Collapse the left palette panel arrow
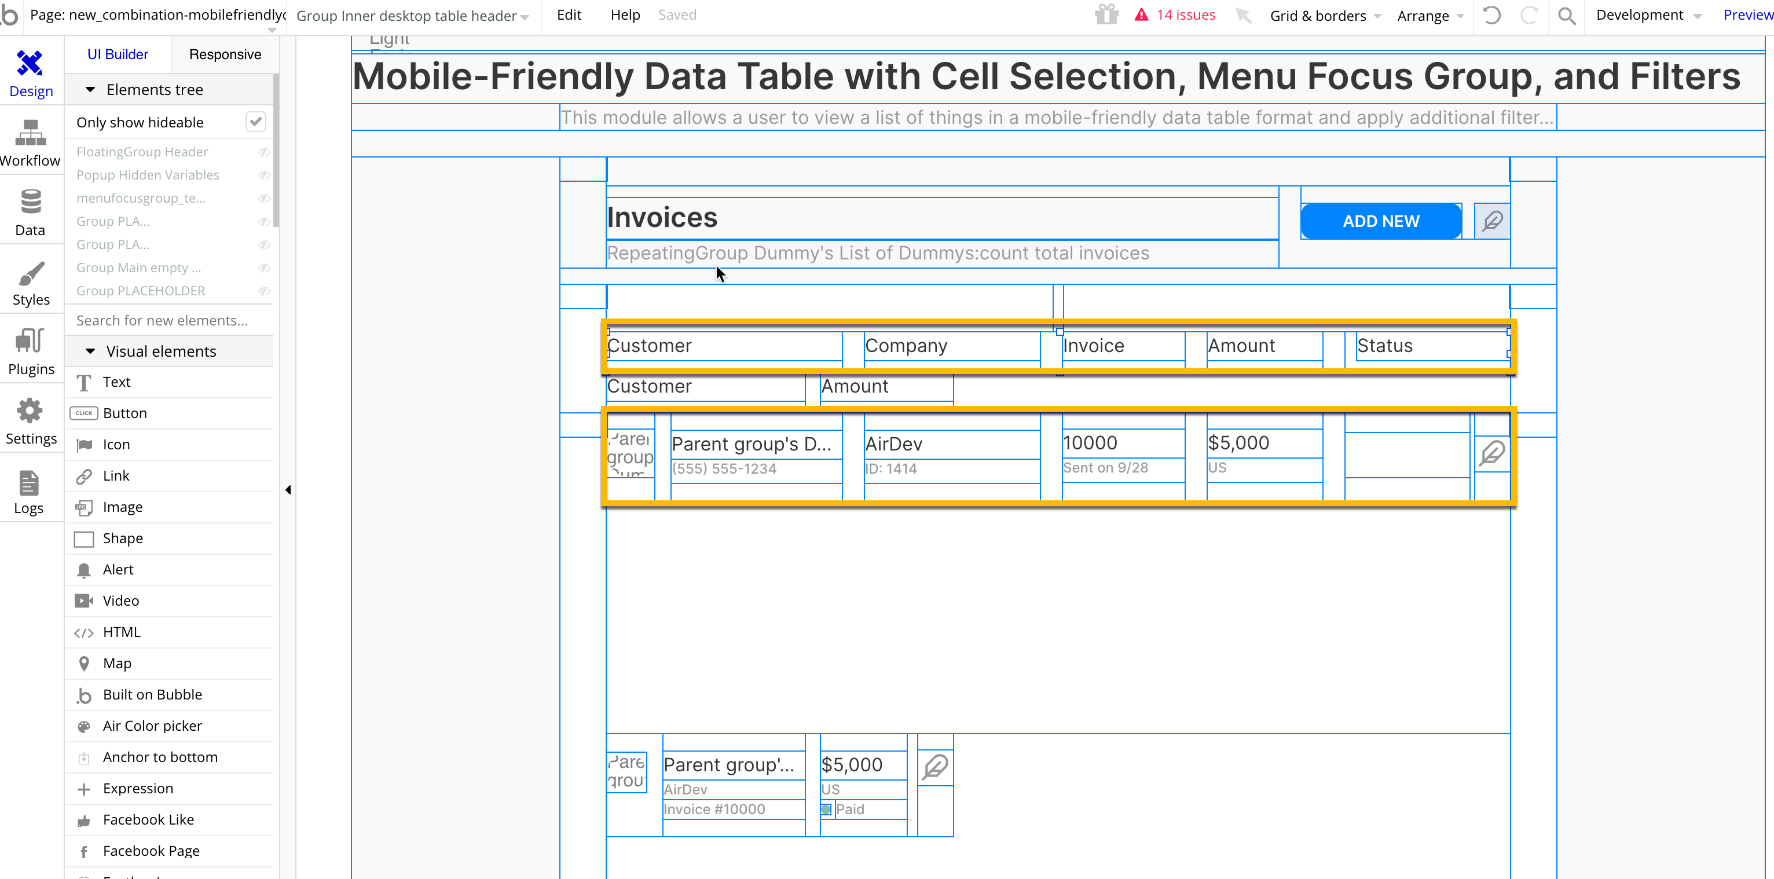This screenshot has height=879, width=1774. click(x=288, y=490)
